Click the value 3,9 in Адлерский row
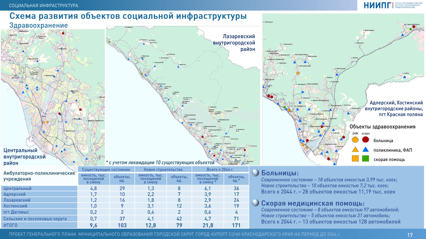 tap(208, 194)
